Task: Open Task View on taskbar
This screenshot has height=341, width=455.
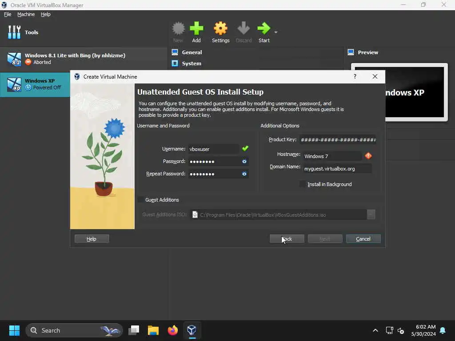Action: 134,330
